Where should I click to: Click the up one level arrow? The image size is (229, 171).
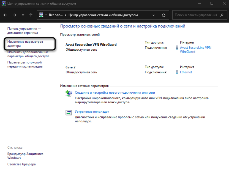[30, 15]
